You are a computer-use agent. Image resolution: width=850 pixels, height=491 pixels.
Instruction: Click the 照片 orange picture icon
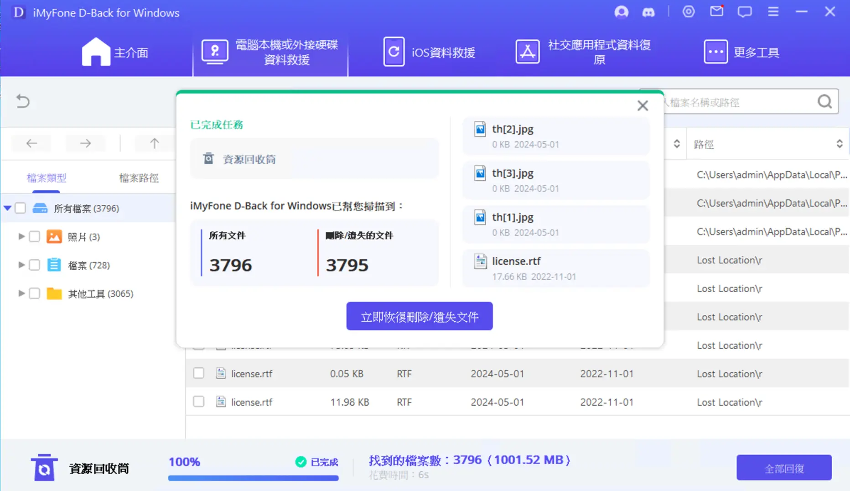pos(54,236)
